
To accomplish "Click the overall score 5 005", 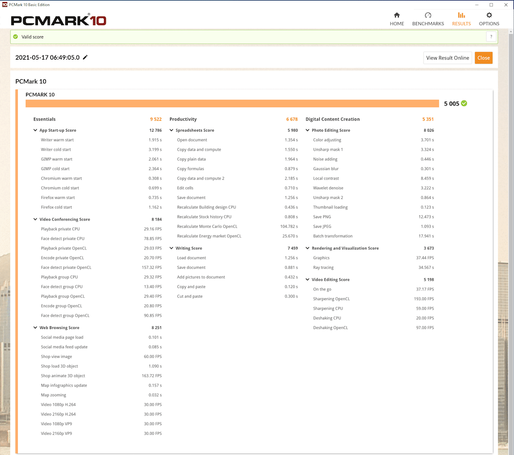I will click(x=451, y=103).
